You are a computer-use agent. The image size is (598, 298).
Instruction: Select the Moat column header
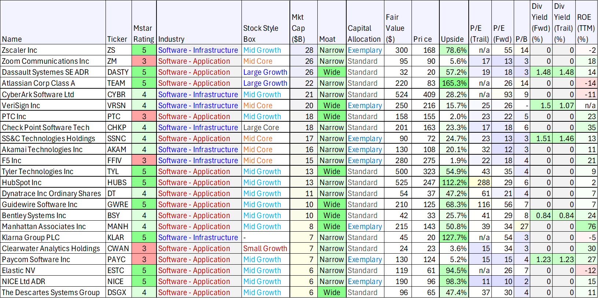[332, 22]
